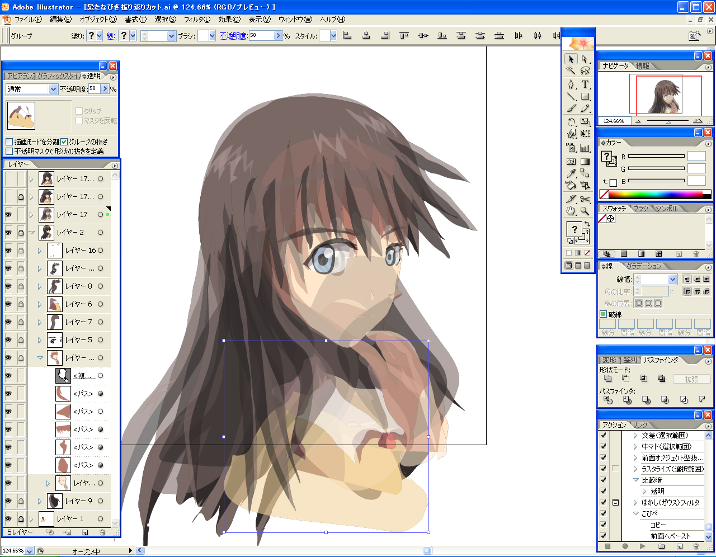Select the Zoom magnifier tool
The width and height of the screenshot is (716, 557).
point(585,211)
